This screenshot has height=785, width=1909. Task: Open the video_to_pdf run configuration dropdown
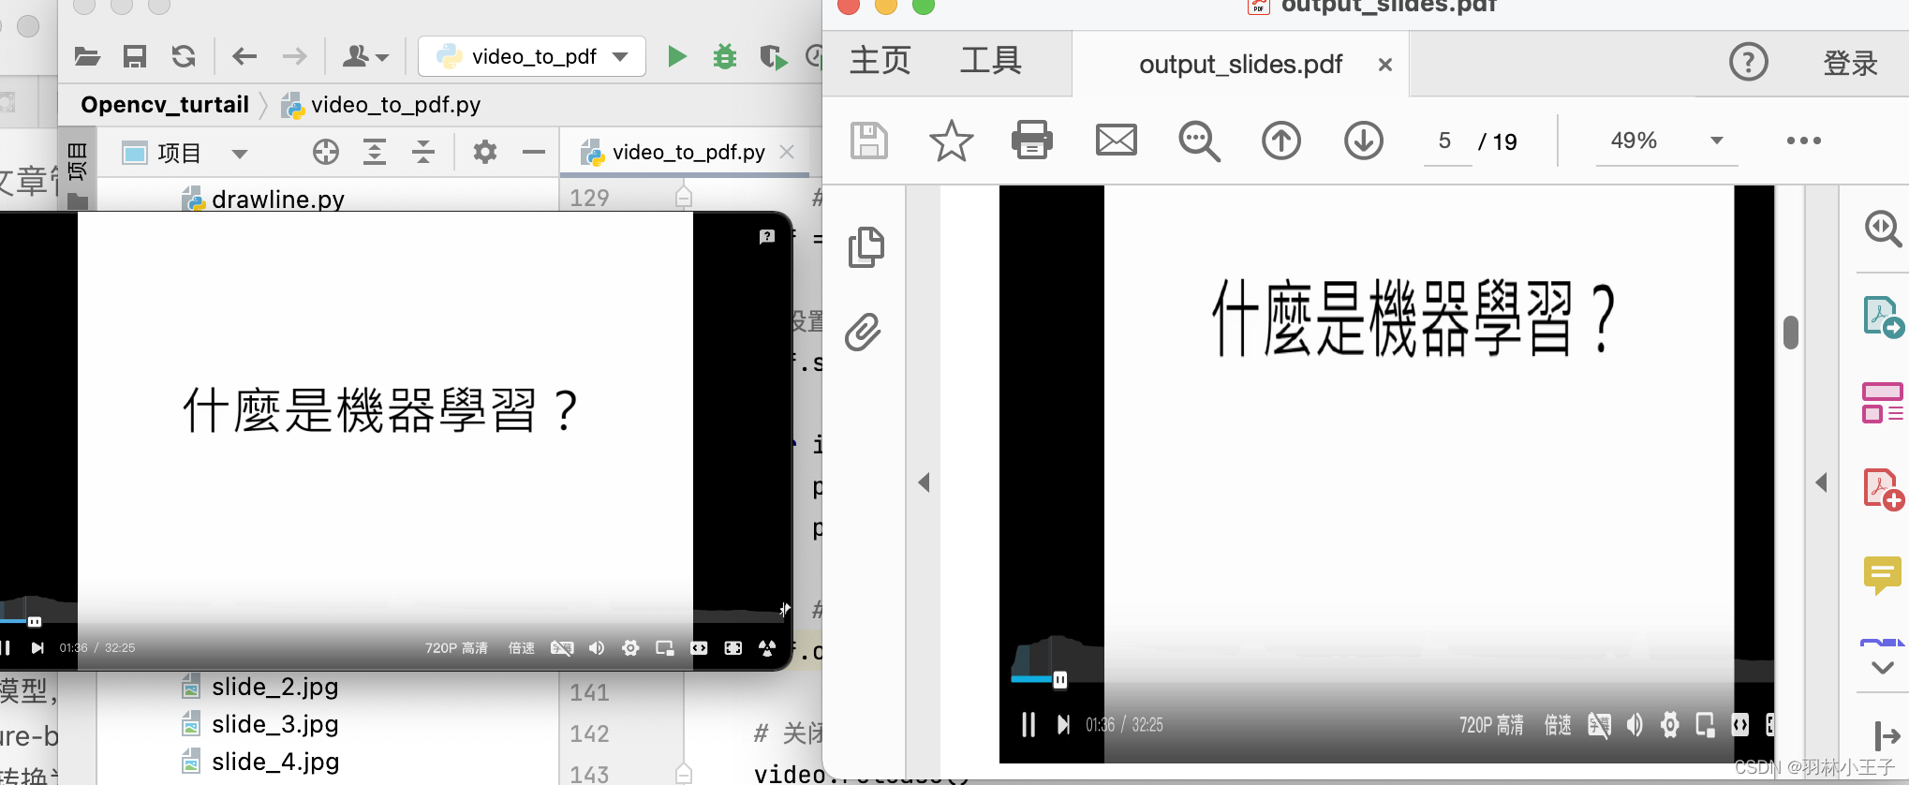click(x=532, y=56)
